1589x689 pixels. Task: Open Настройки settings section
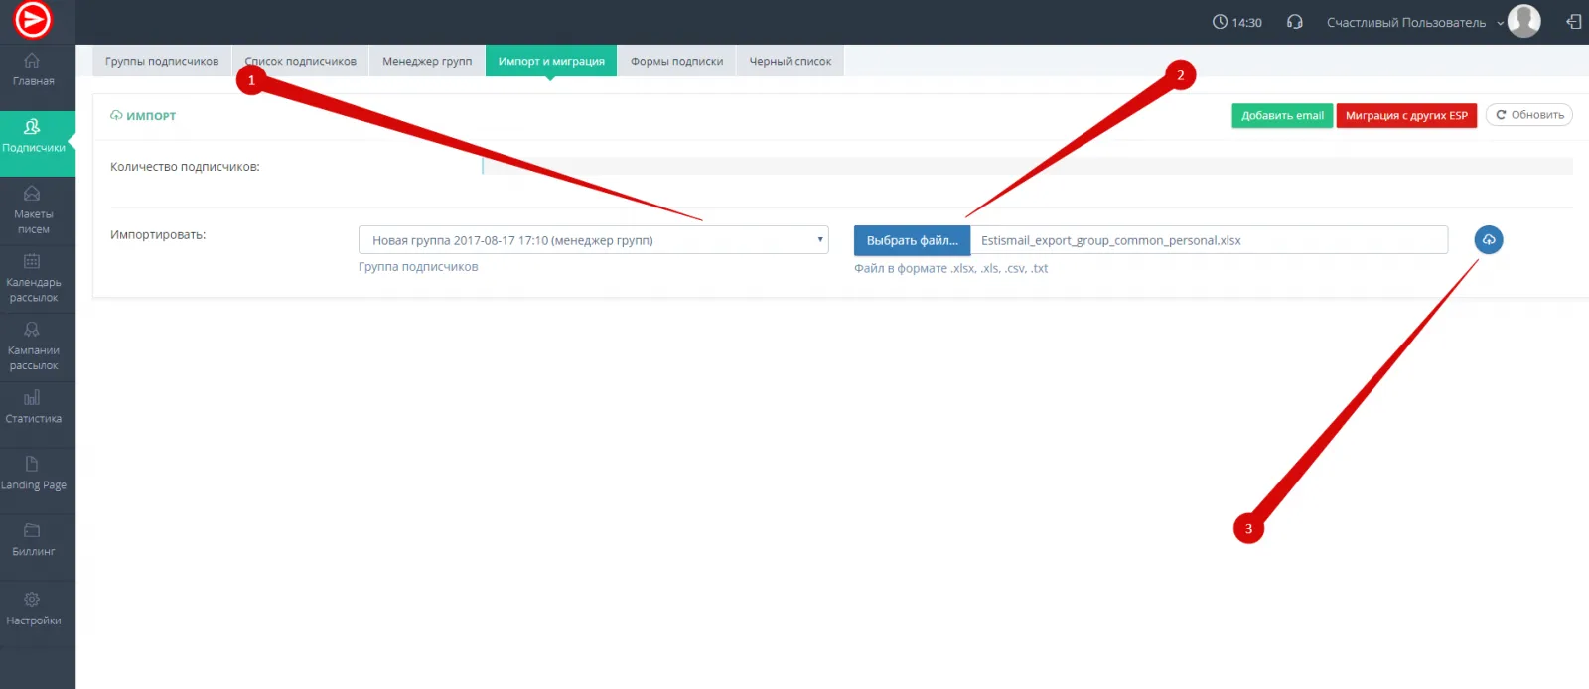(33, 609)
